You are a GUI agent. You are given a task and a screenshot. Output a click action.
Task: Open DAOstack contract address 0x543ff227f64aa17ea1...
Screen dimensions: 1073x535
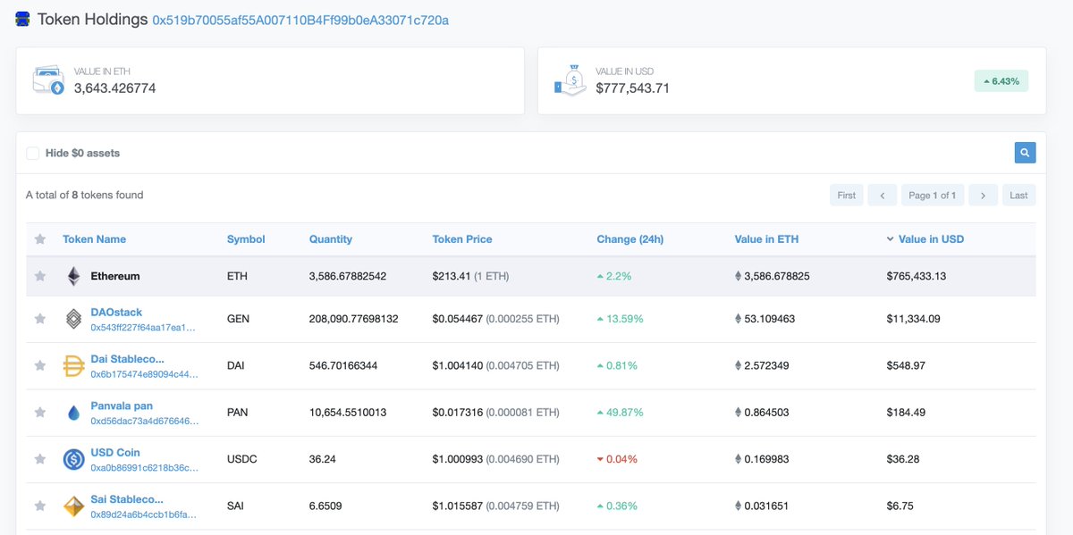pyautogui.click(x=143, y=328)
